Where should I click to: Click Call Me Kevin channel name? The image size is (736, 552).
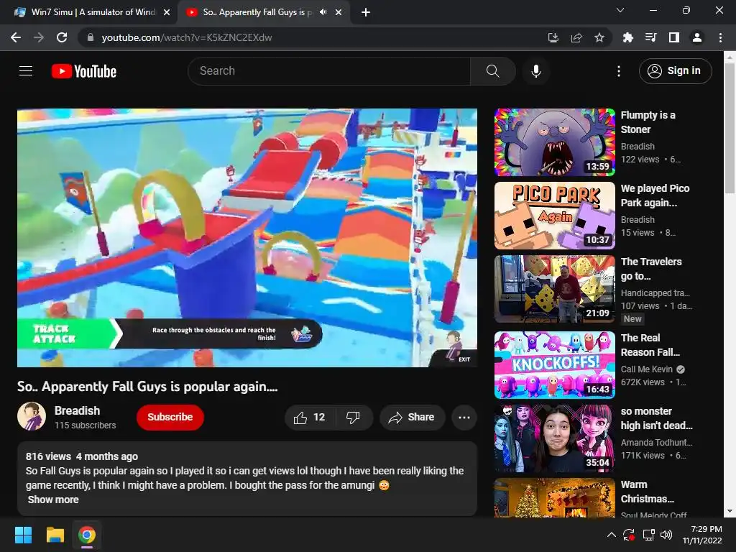point(647,369)
